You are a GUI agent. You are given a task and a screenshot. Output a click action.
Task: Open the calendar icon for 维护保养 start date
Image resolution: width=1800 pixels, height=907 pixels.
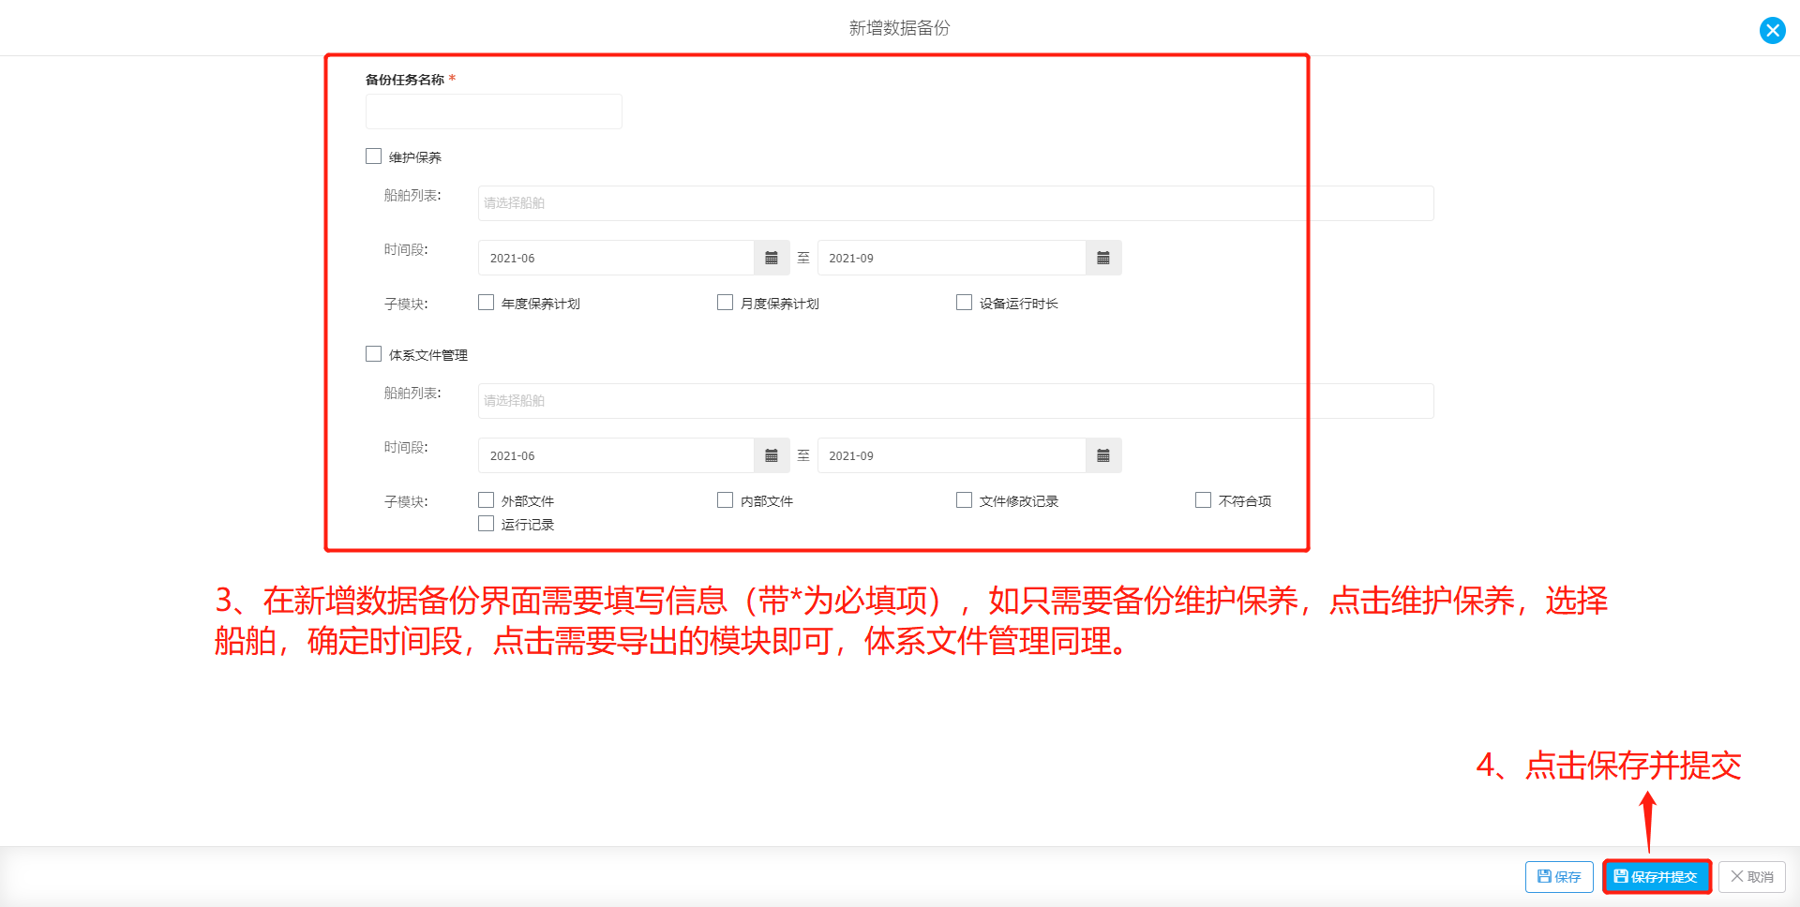pos(772,258)
